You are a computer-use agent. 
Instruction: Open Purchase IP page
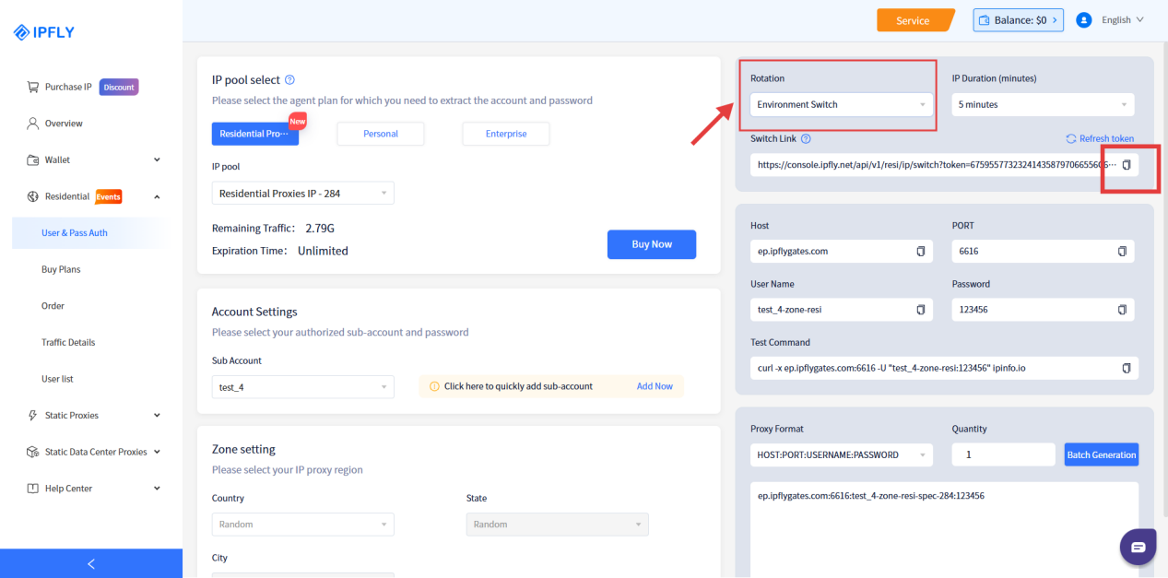click(x=68, y=88)
